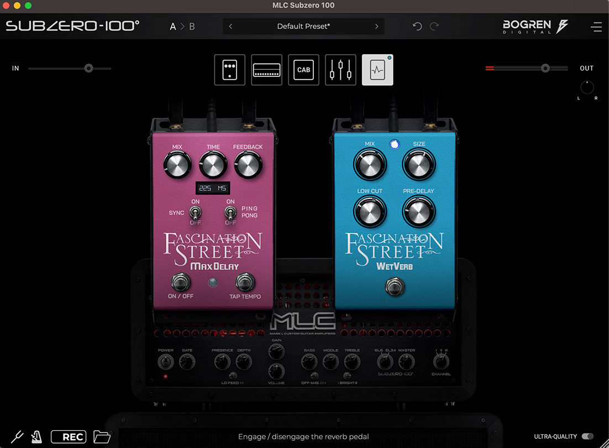Open the equalizer faders section icon
This screenshot has height=448, width=609.
pyautogui.click(x=340, y=70)
